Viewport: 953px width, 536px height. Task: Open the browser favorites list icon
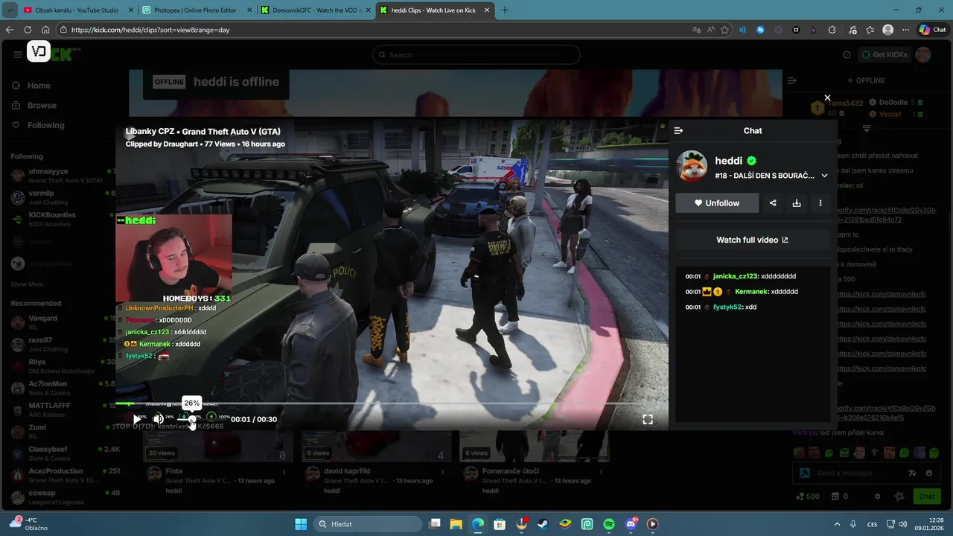[x=870, y=30]
